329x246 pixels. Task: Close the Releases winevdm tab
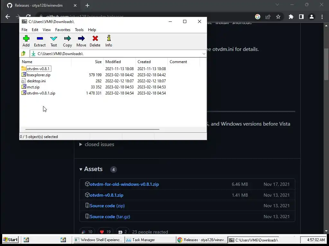coord(75,5)
